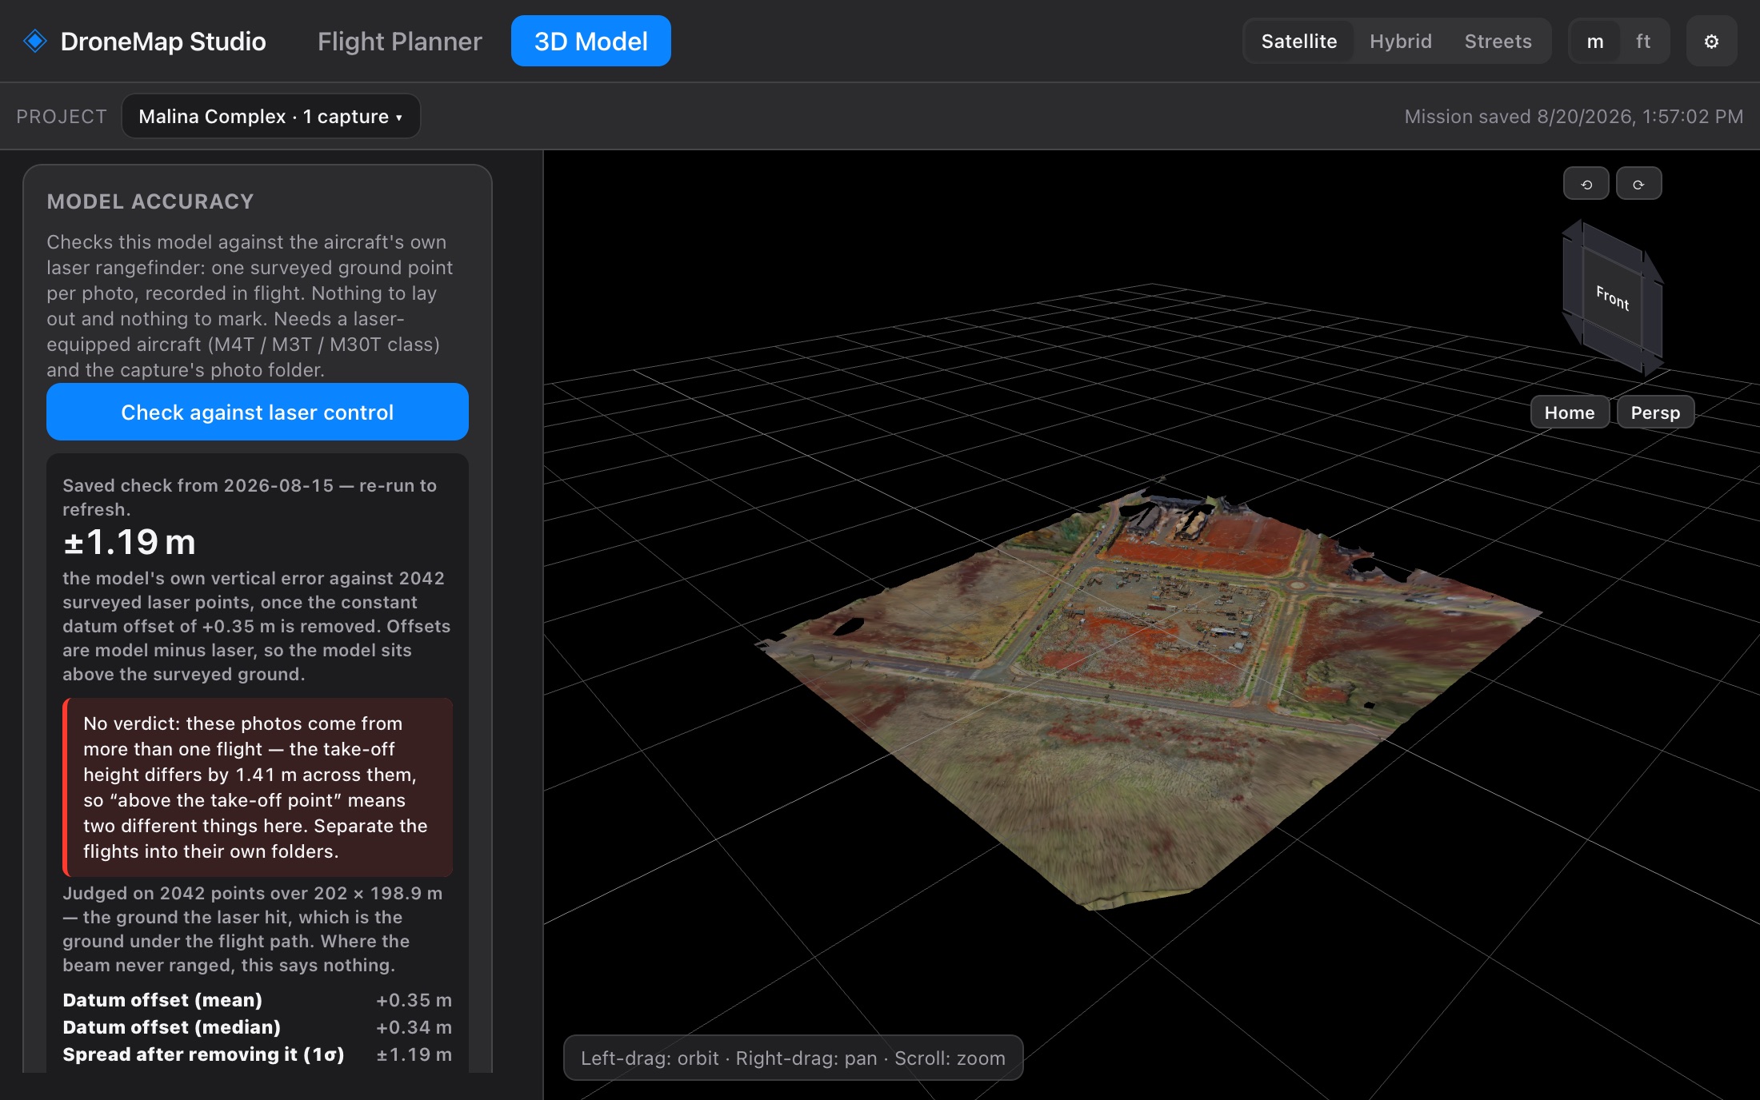Screen dimensions: 1760x1100
Task: Open the settings gear icon
Action: point(1711,42)
